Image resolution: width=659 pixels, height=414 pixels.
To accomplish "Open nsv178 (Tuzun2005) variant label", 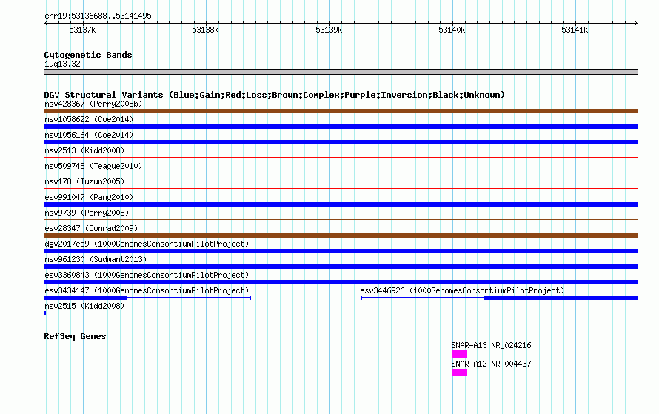I will pos(84,181).
